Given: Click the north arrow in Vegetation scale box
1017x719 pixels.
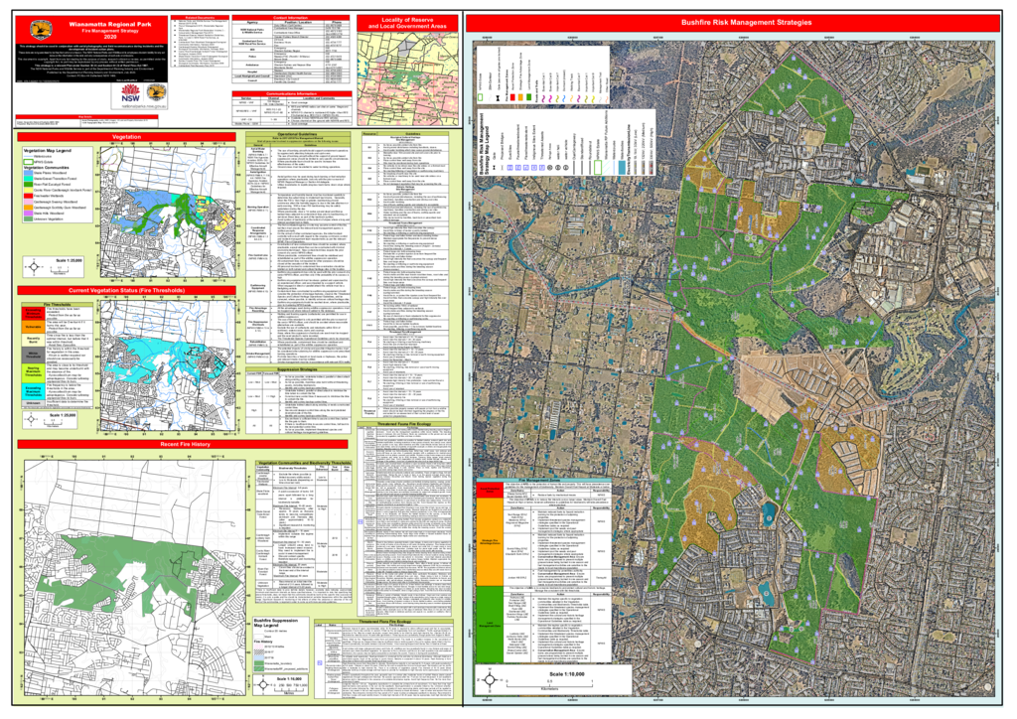Looking at the screenshot, I should (x=34, y=267).
